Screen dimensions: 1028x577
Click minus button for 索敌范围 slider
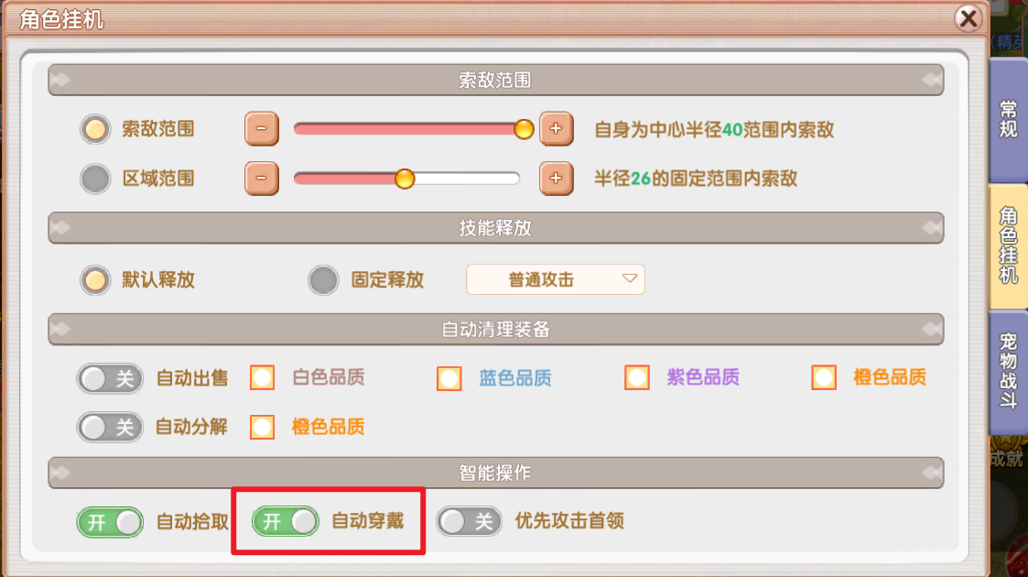point(261,129)
